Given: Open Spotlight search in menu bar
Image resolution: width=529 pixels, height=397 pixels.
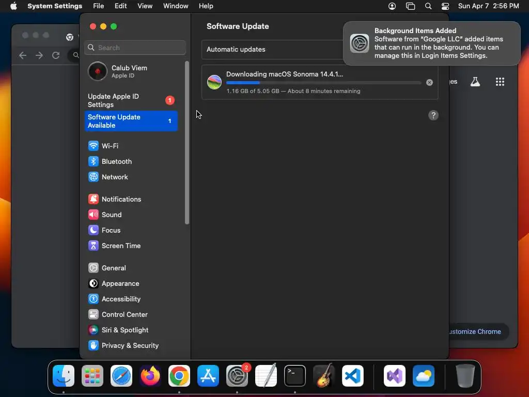Looking at the screenshot, I should point(428,6).
